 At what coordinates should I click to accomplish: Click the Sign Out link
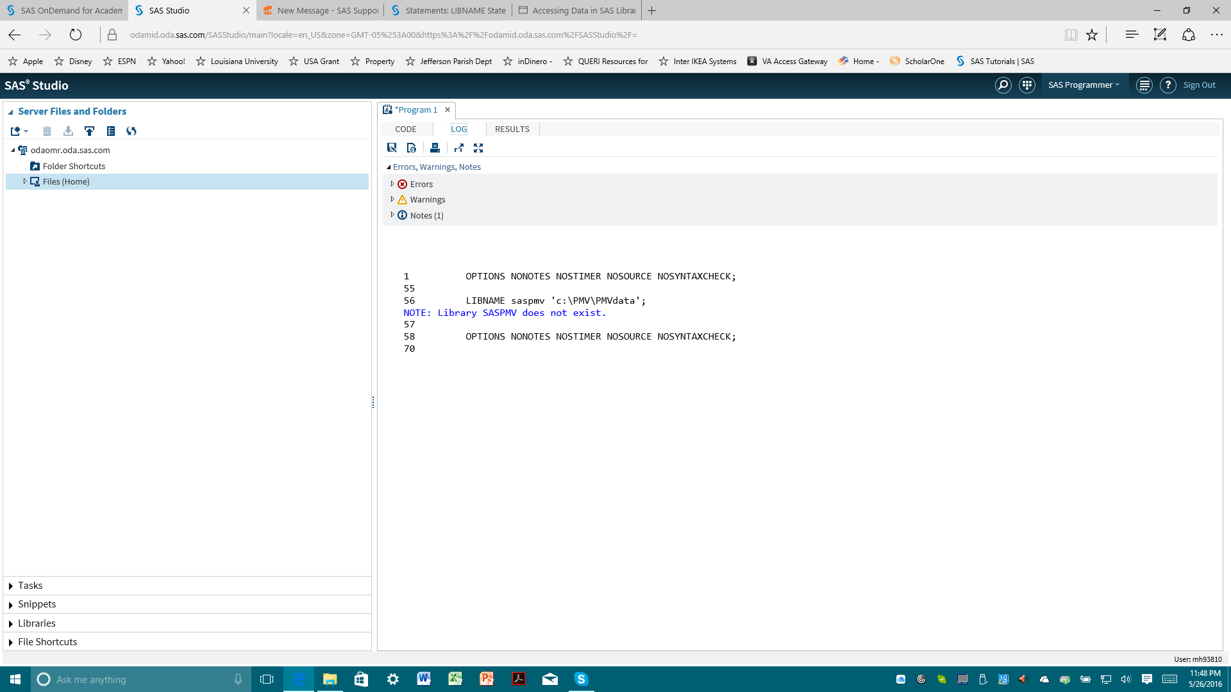coord(1199,85)
